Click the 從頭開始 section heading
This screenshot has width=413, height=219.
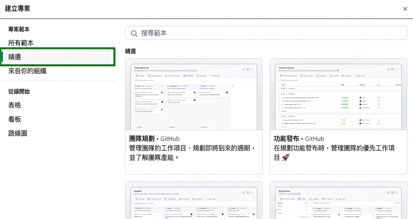click(19, 91)
